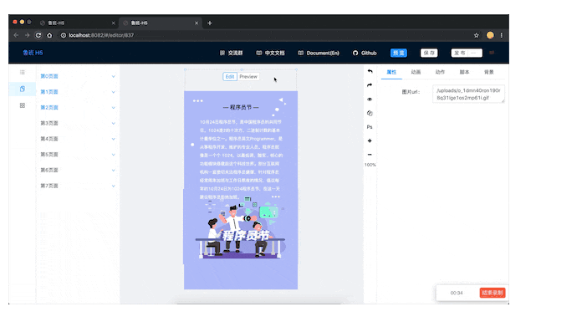Viewport: 587px width, 332px height.
Task: Select page 第2页面 in list
Action: coord(49,108)
